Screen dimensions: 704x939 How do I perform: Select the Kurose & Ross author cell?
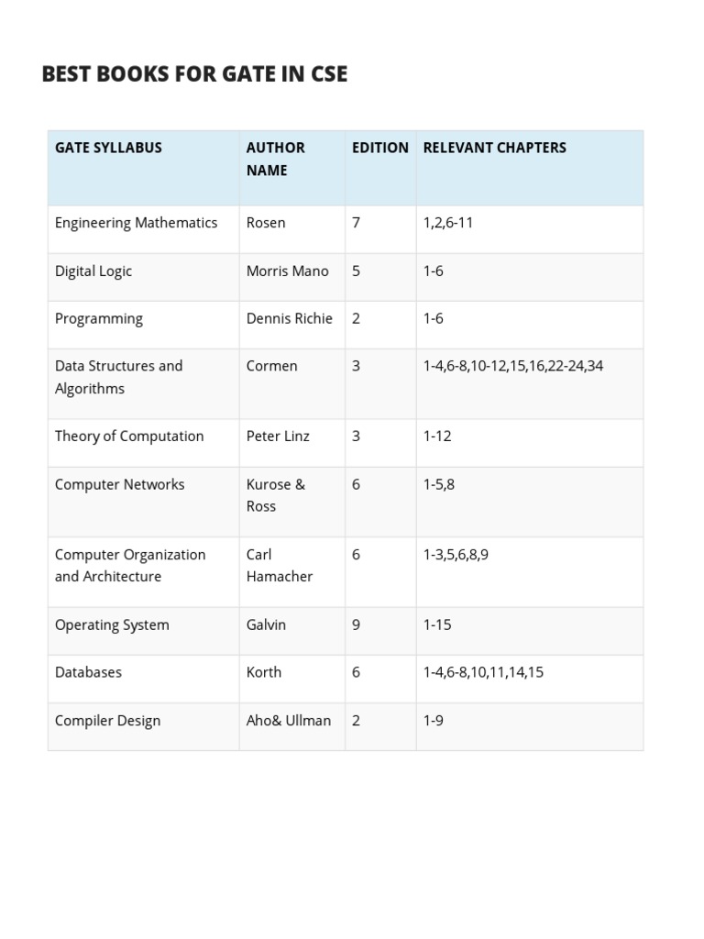pyautogui.click(x=275, y=495)
